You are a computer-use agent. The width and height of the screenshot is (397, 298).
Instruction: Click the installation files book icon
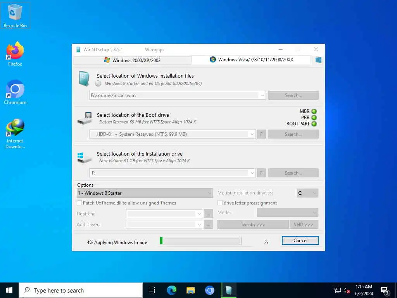pyautogui.click(x=84, y=78)
